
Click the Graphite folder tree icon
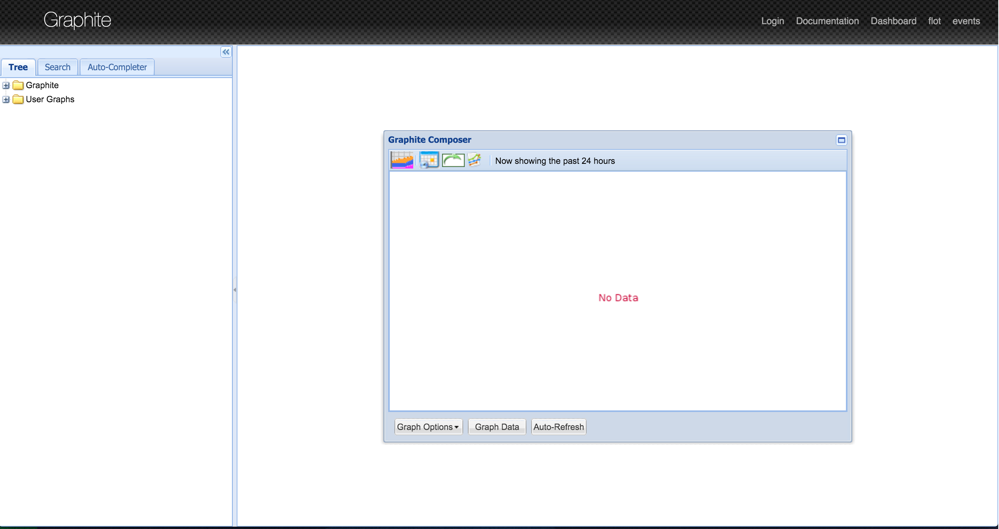(x=17, y=84)
